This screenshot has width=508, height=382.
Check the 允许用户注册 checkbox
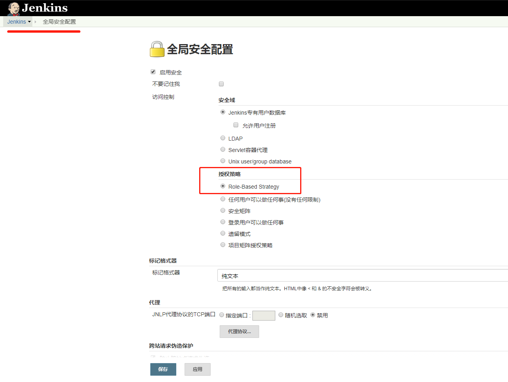(x=236, y=125)
